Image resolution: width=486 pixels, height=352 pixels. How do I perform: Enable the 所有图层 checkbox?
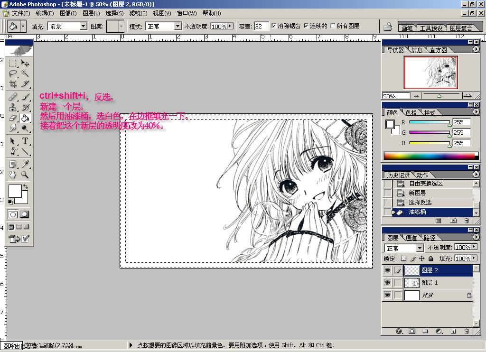pyautogui.click(x=333, y=26)
